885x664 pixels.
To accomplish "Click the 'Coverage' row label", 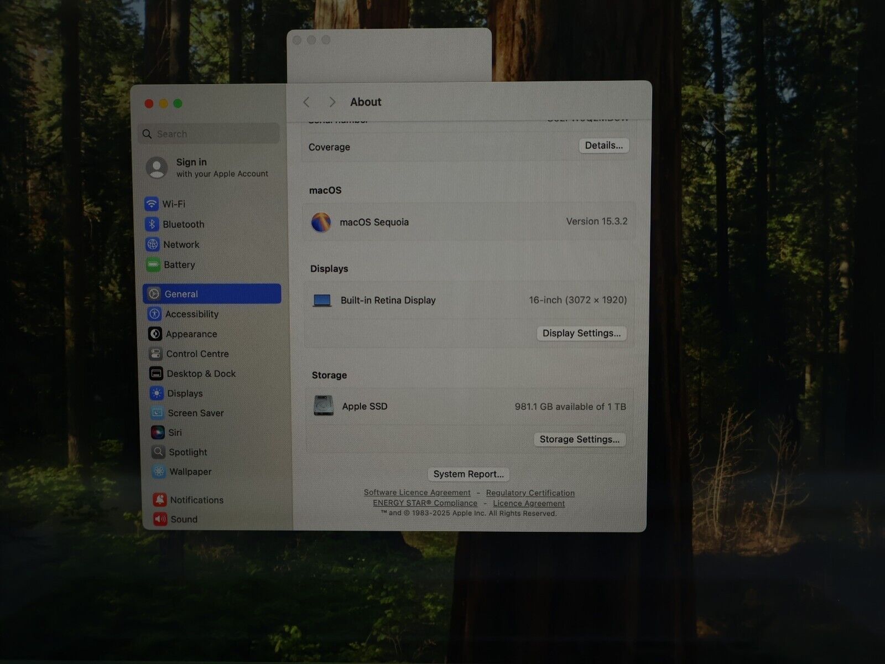I will 329,147.
